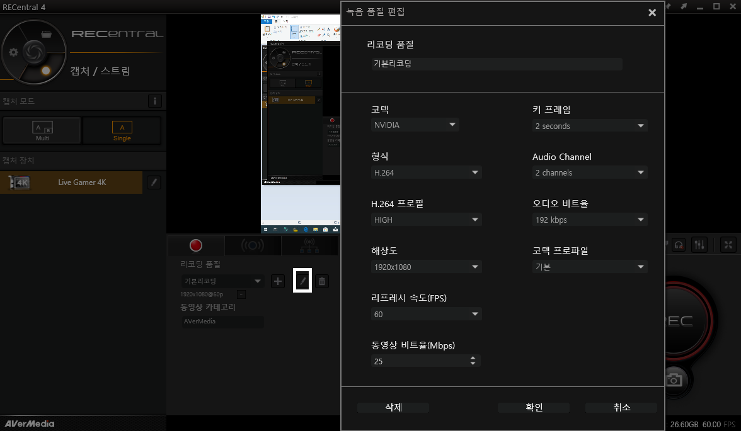Open the audio mixer sliders icon
Image resolution: width=741 pixels, height=431 pixels.
pyautogui.click(x=699, y=245)
